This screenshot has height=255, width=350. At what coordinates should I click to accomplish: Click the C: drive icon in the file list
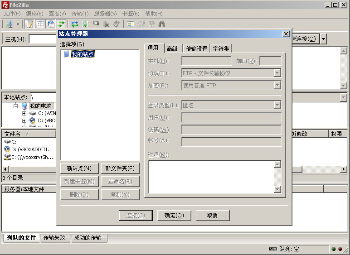coord(7,142)
